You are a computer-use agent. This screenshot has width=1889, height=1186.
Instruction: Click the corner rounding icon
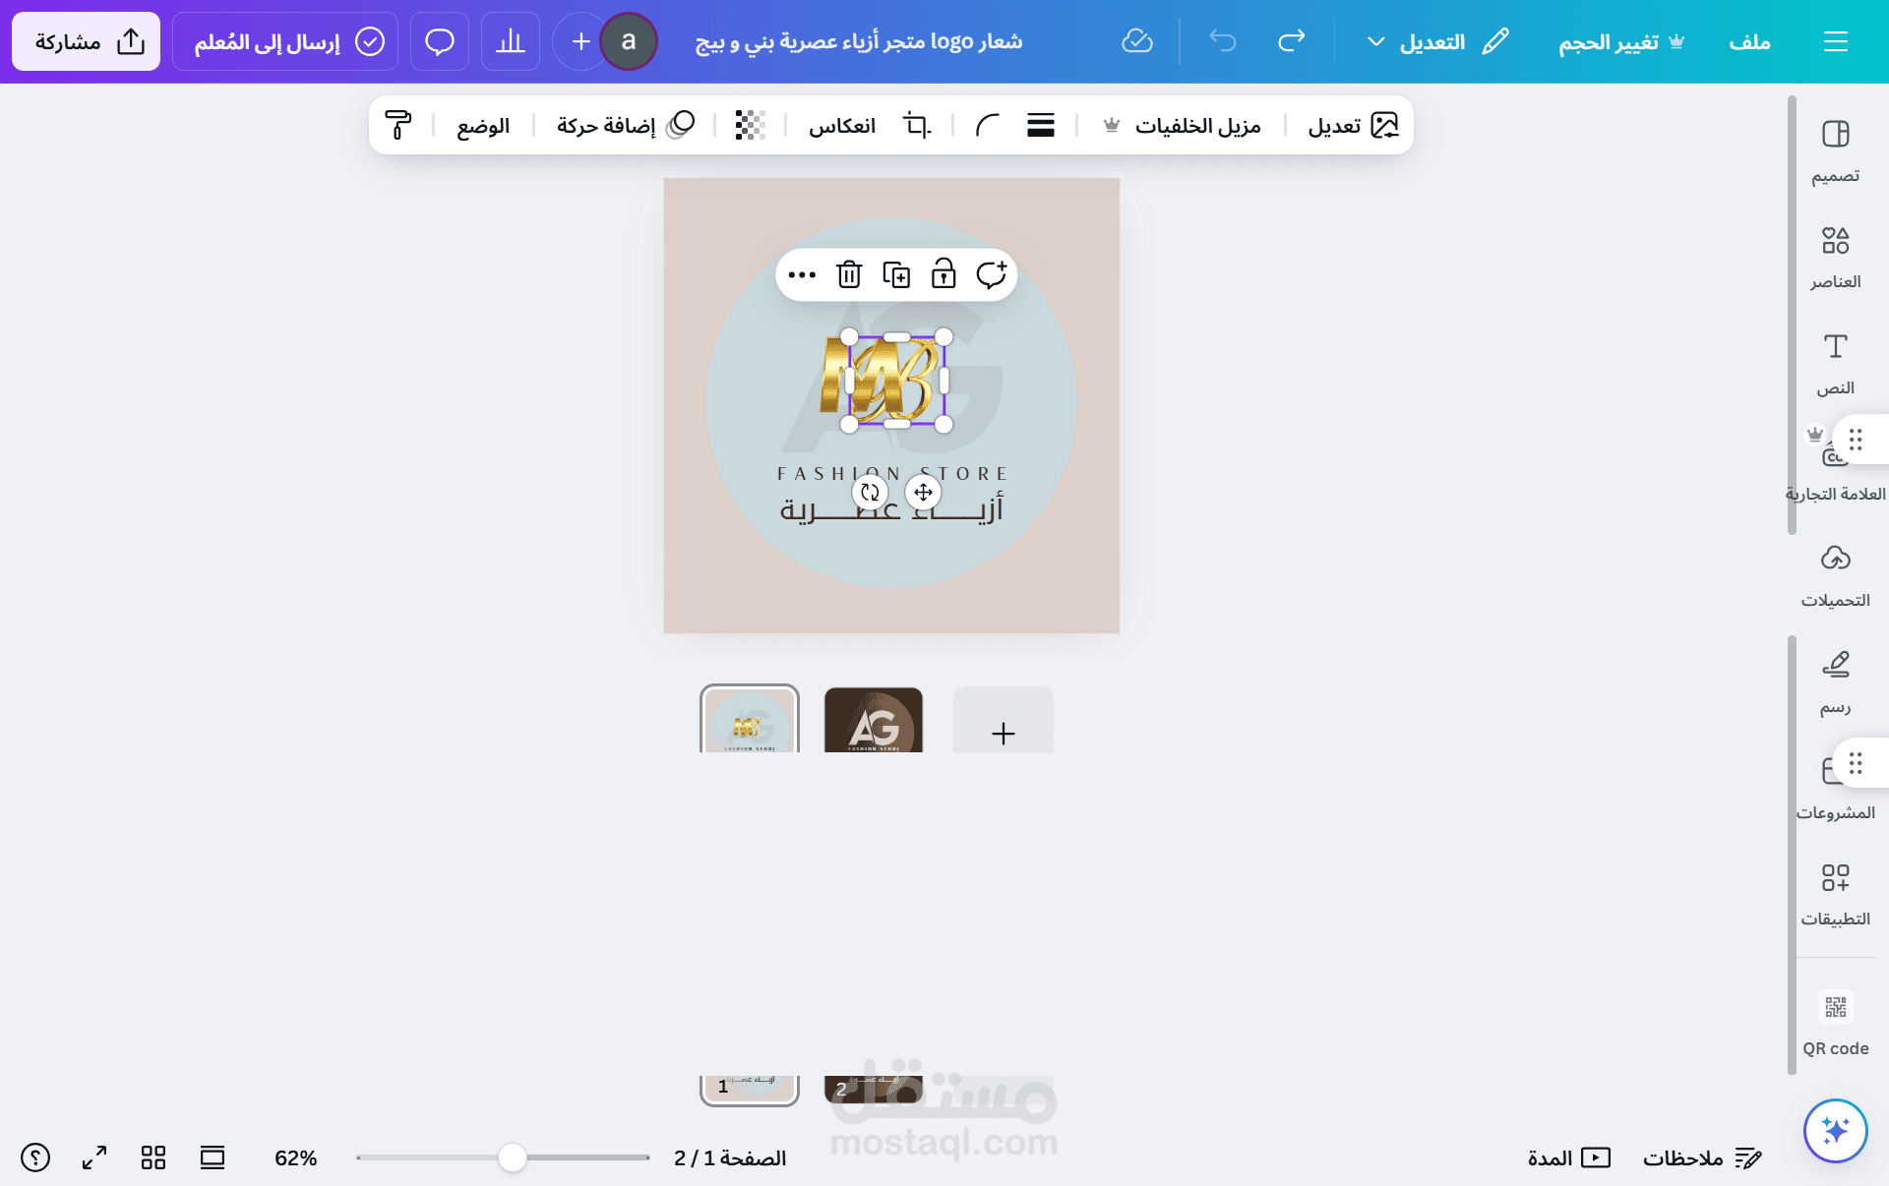click(987, 125)
